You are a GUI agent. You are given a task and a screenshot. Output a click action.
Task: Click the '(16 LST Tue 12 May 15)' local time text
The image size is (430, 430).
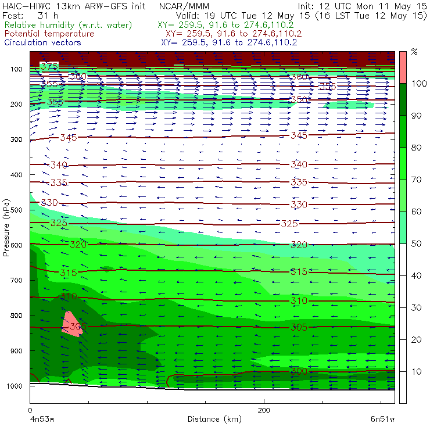[x=371, y=16]
